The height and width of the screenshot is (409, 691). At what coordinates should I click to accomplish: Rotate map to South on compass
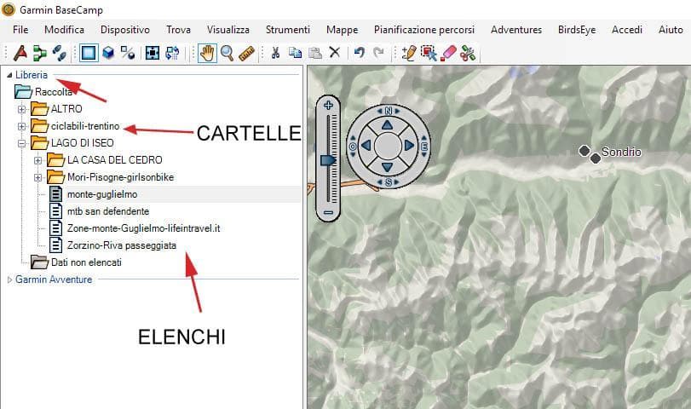coord(389,182)
